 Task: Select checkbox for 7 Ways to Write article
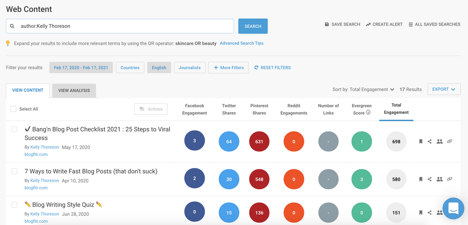(x=14, y=171)
